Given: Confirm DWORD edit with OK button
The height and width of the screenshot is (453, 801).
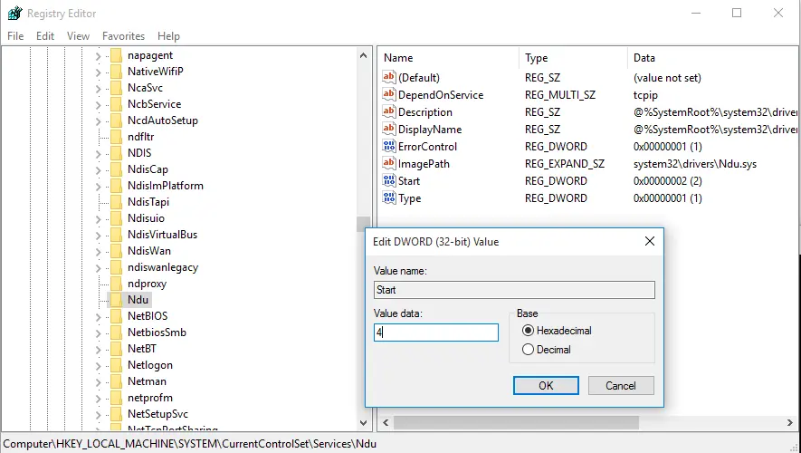Looking at the screenshot, I should [546, 386].
